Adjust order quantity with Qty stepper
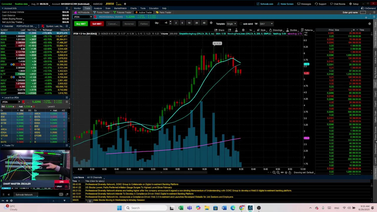The image size is (377, 212). (170, 23)
